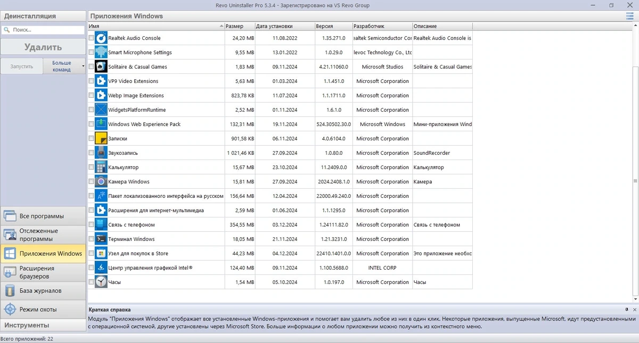Click the Запустить button
Viewport: 639px width, 343px height.
(22, 66)
